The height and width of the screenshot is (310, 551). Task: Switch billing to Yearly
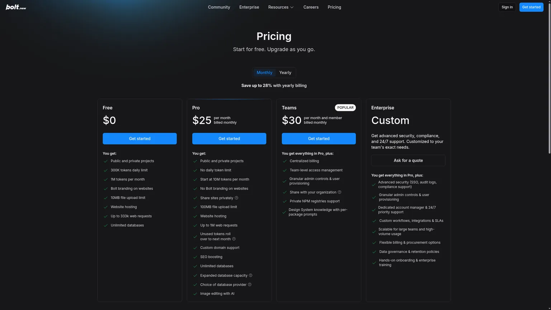pos(285,72)
